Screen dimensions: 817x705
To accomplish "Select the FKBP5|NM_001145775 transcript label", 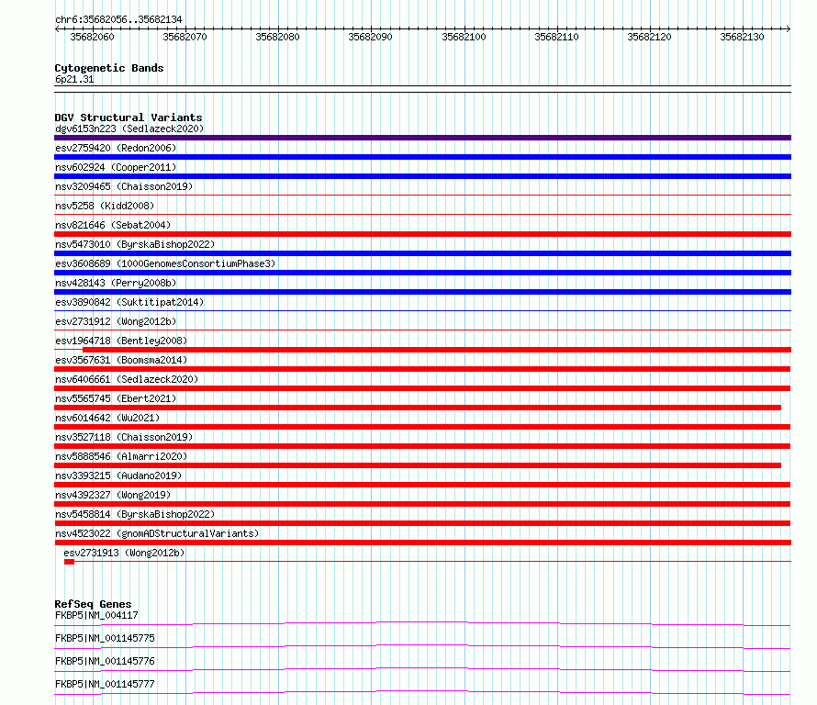I will (105, 638).
